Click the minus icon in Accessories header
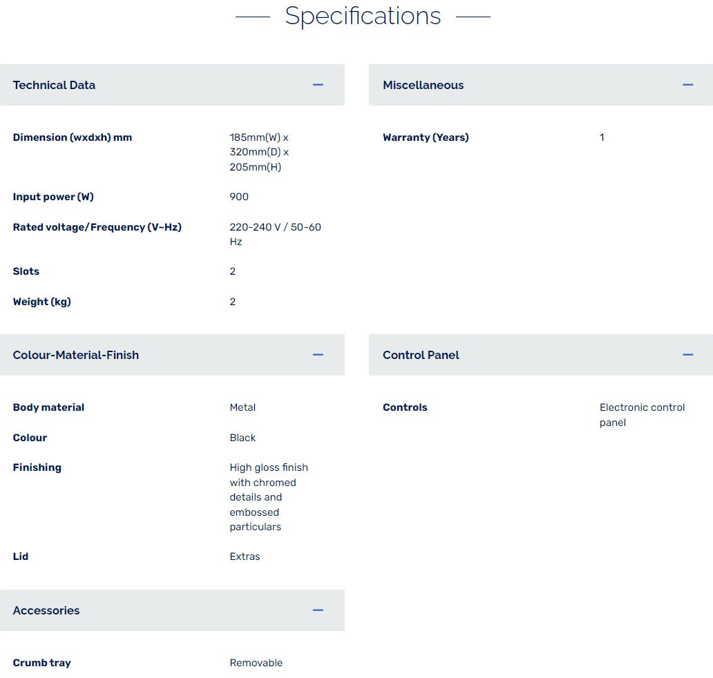The height and width of the screenshot is (678, 713). click(x=318, y=610)
